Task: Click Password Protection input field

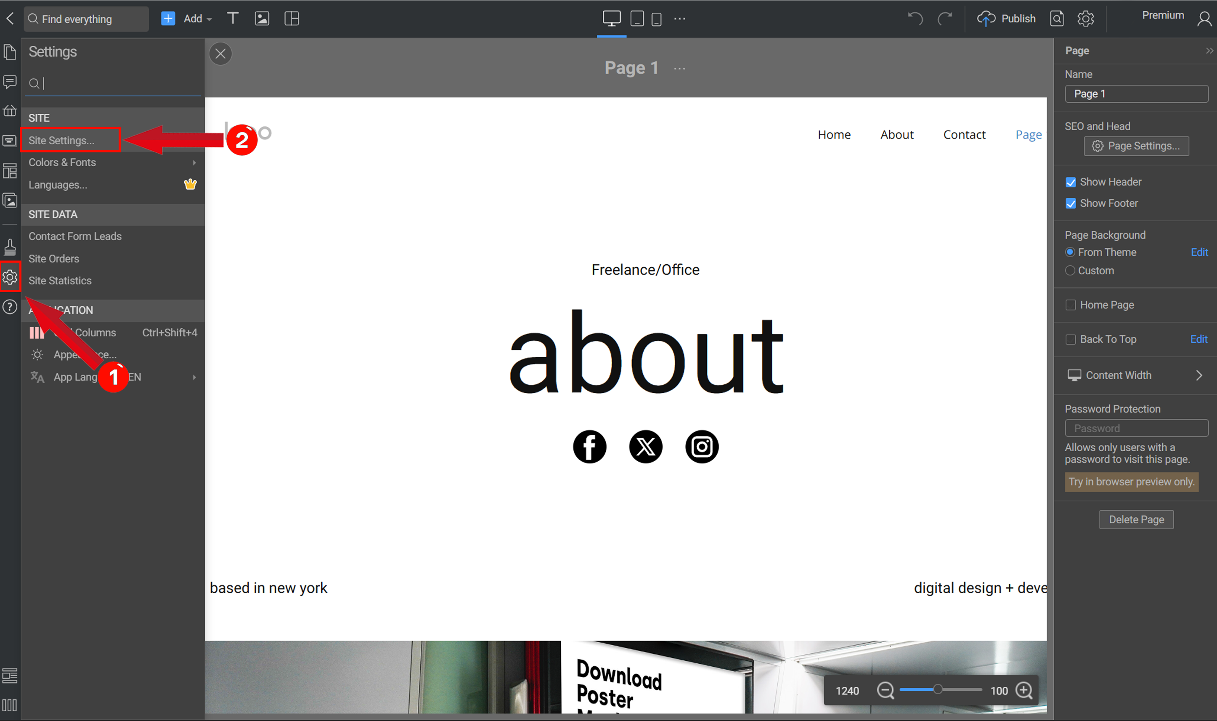Action: pos(1136,428)
